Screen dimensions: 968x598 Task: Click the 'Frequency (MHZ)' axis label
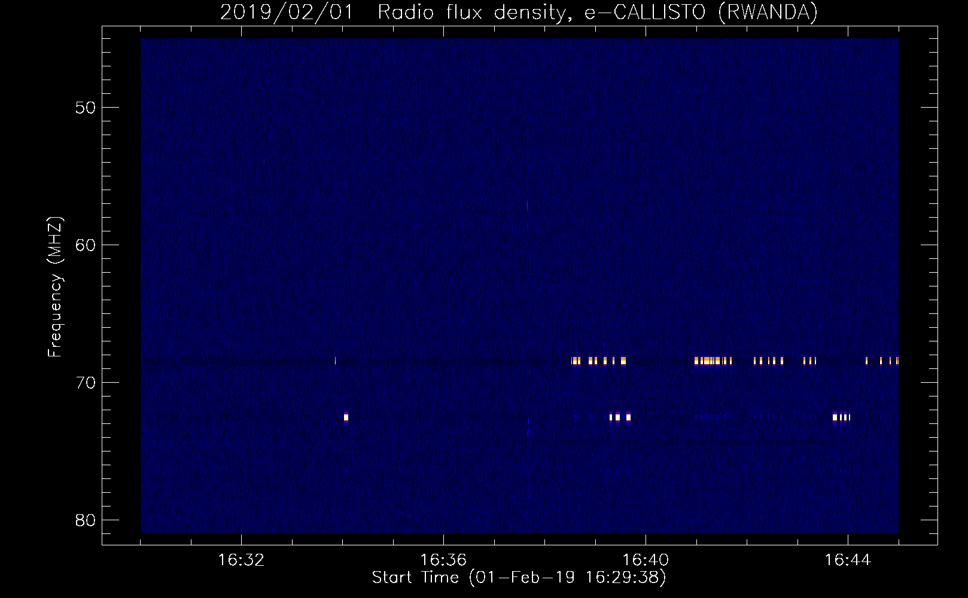point(55,287)
